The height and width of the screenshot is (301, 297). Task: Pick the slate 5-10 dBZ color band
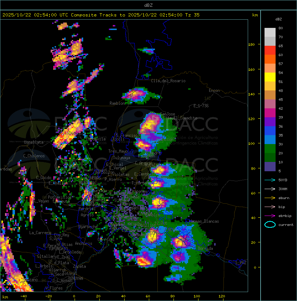tap(270, 167)
